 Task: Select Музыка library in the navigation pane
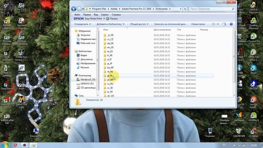(85, 67)
